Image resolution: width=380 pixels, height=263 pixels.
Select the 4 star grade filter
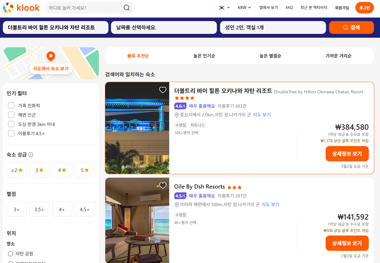(x=62, y=170)
